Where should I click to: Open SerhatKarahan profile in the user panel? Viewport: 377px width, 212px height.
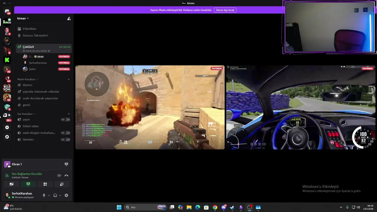(x=22, y=195)
